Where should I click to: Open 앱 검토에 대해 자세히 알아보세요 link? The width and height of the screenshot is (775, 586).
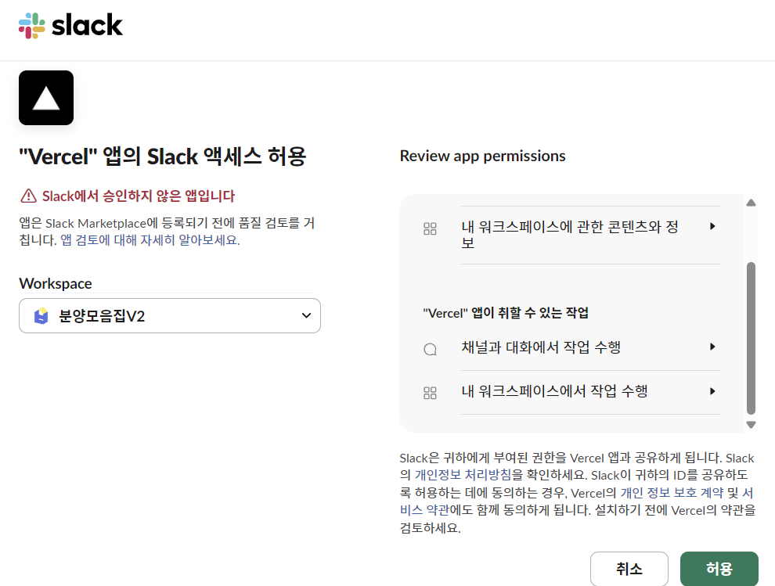click(x=150, y=240)
